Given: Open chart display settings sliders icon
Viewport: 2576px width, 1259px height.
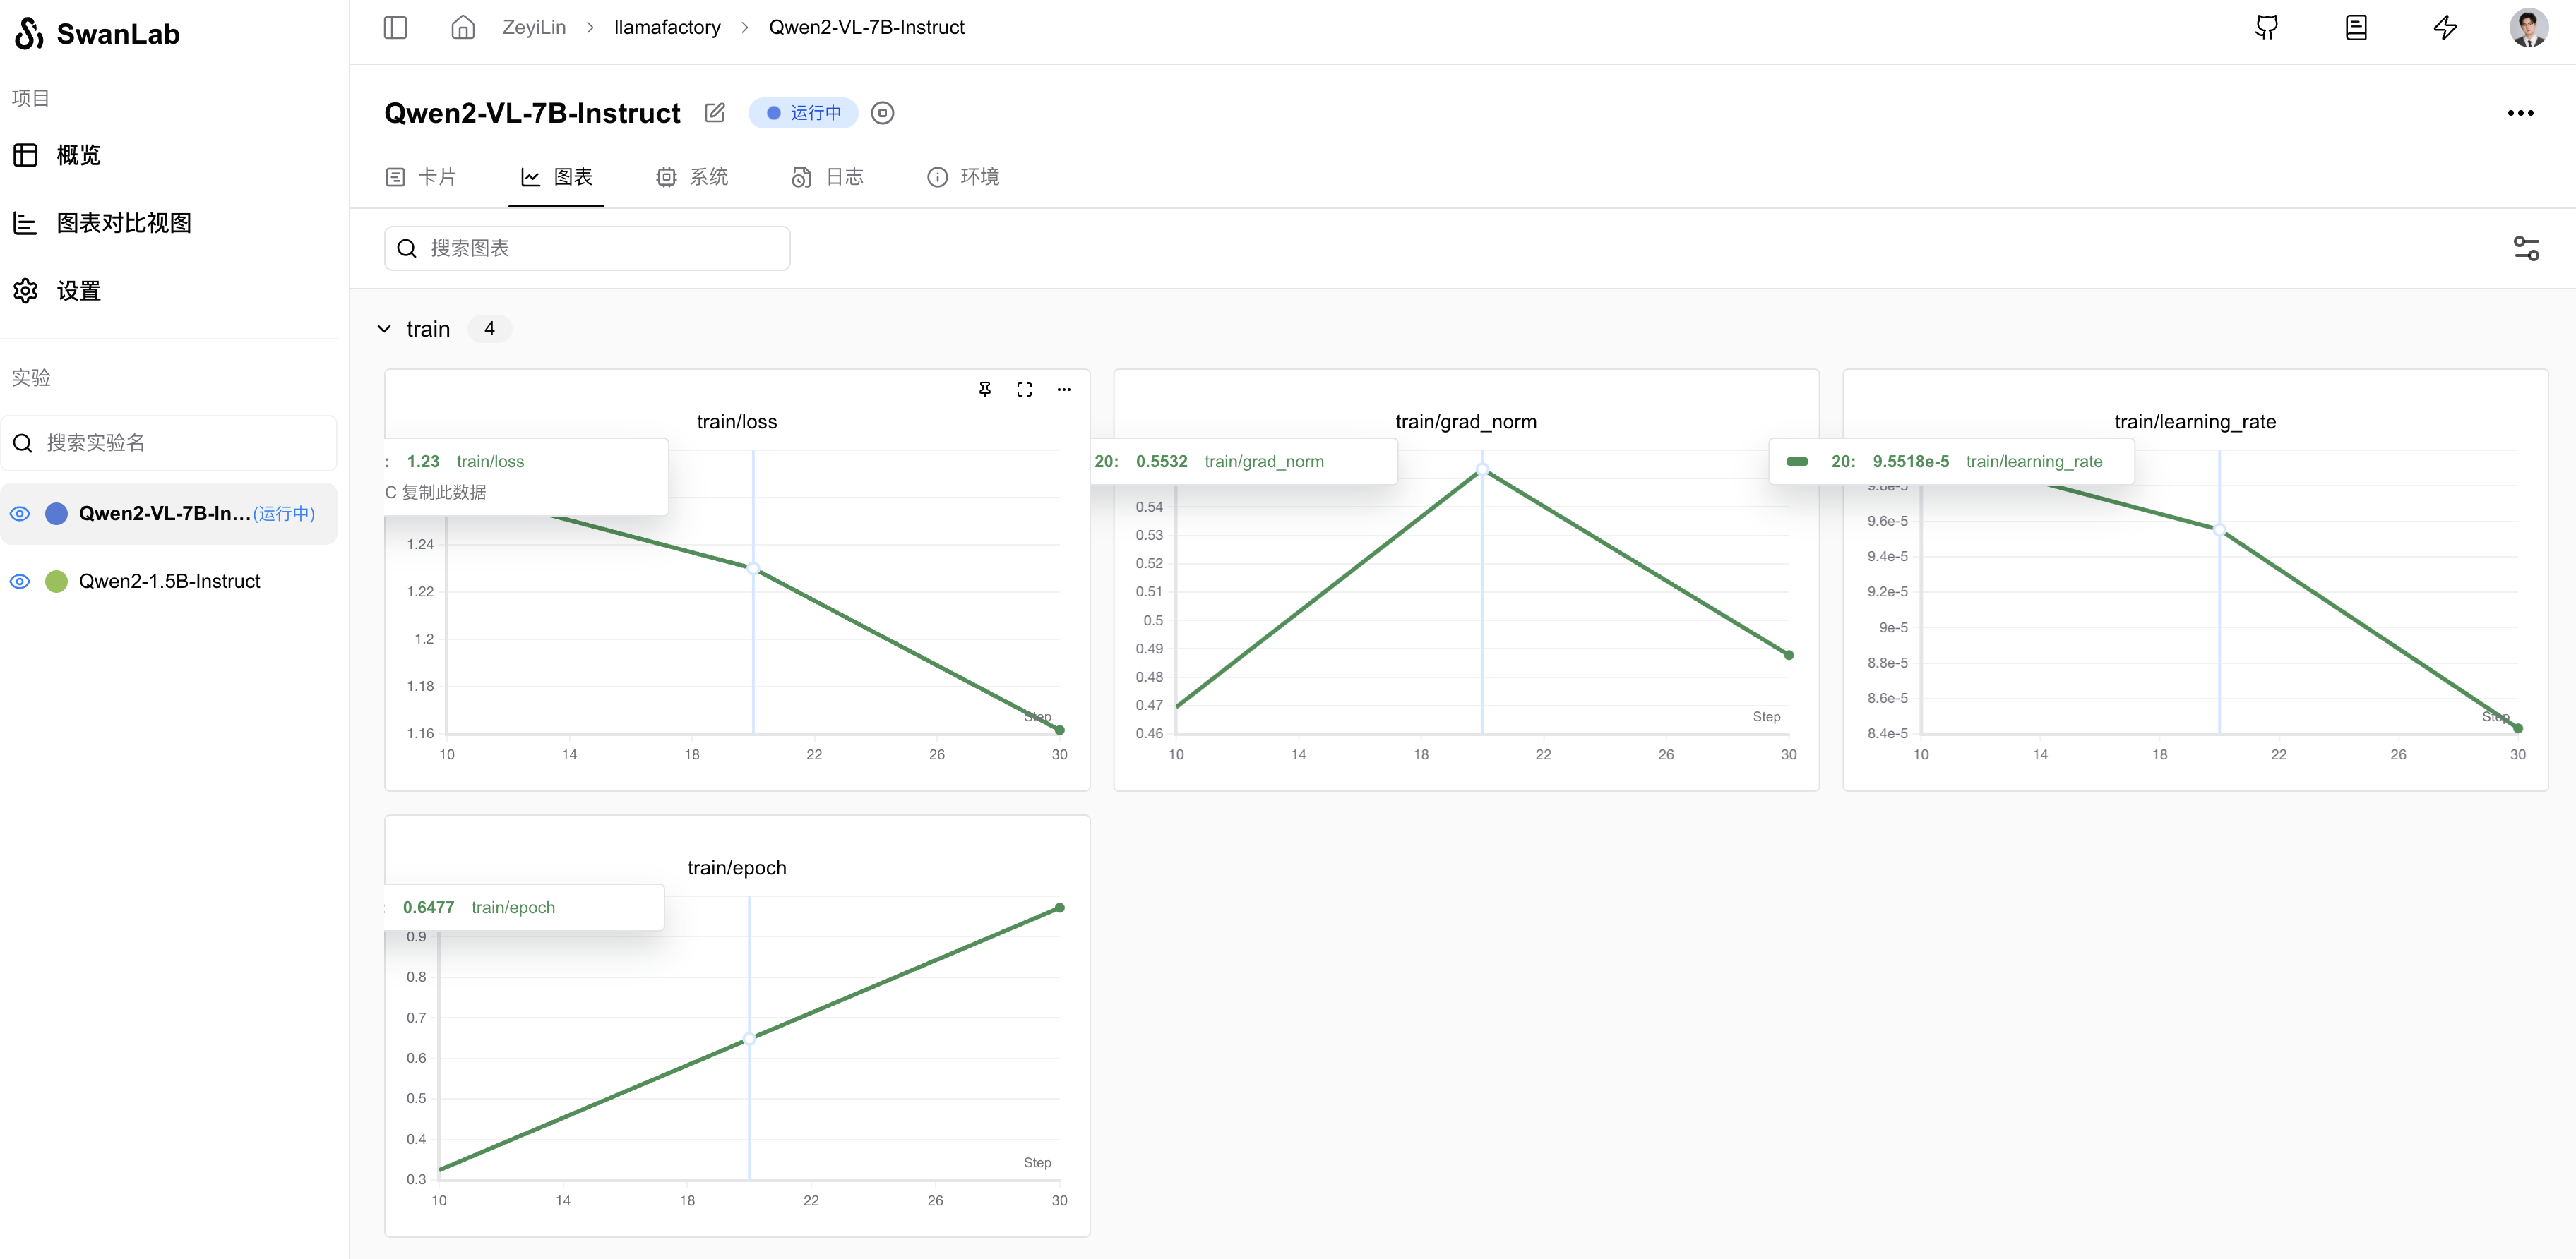Looking at the screenshot, I should (x=2526, y=248).
